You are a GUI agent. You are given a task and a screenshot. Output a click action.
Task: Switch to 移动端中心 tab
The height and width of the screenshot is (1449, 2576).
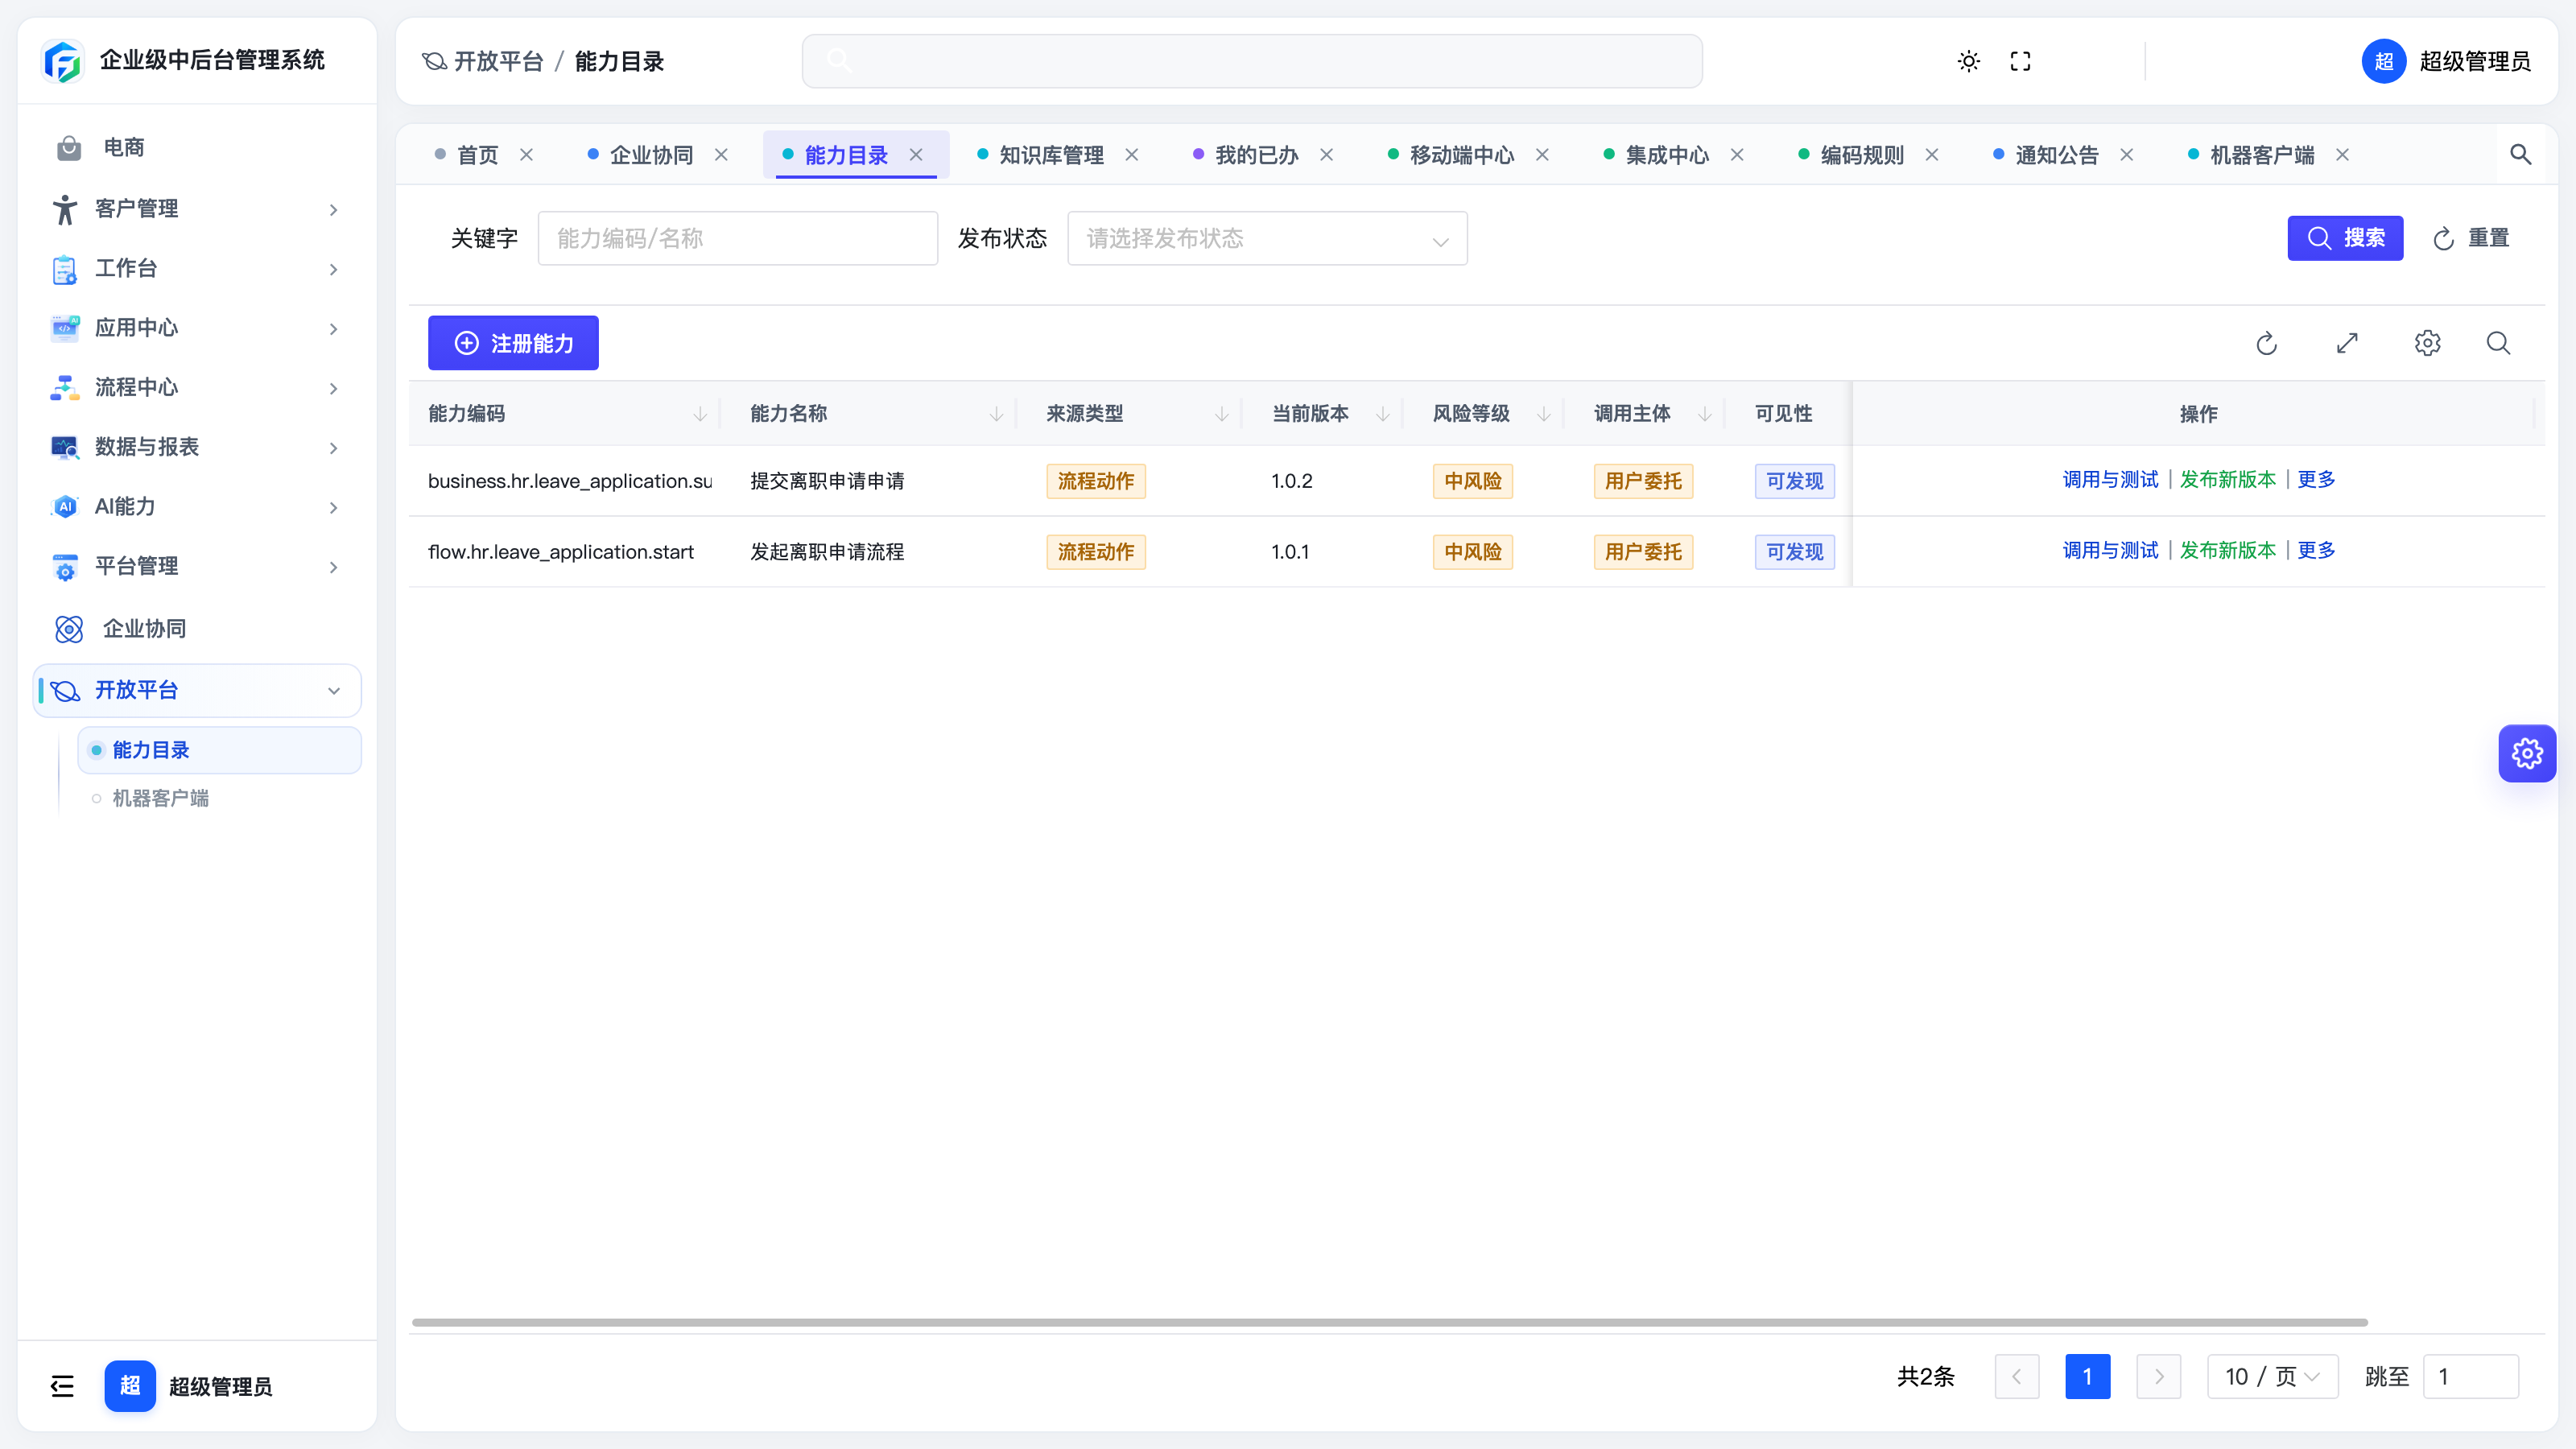1462,155
